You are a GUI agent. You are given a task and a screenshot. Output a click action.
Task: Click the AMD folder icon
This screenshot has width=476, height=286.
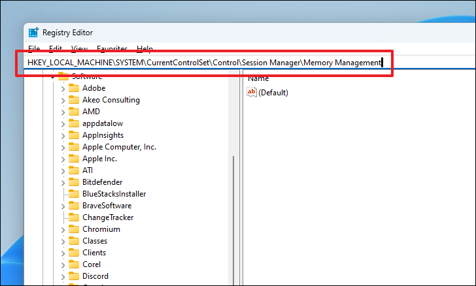[x=74, y=112]
